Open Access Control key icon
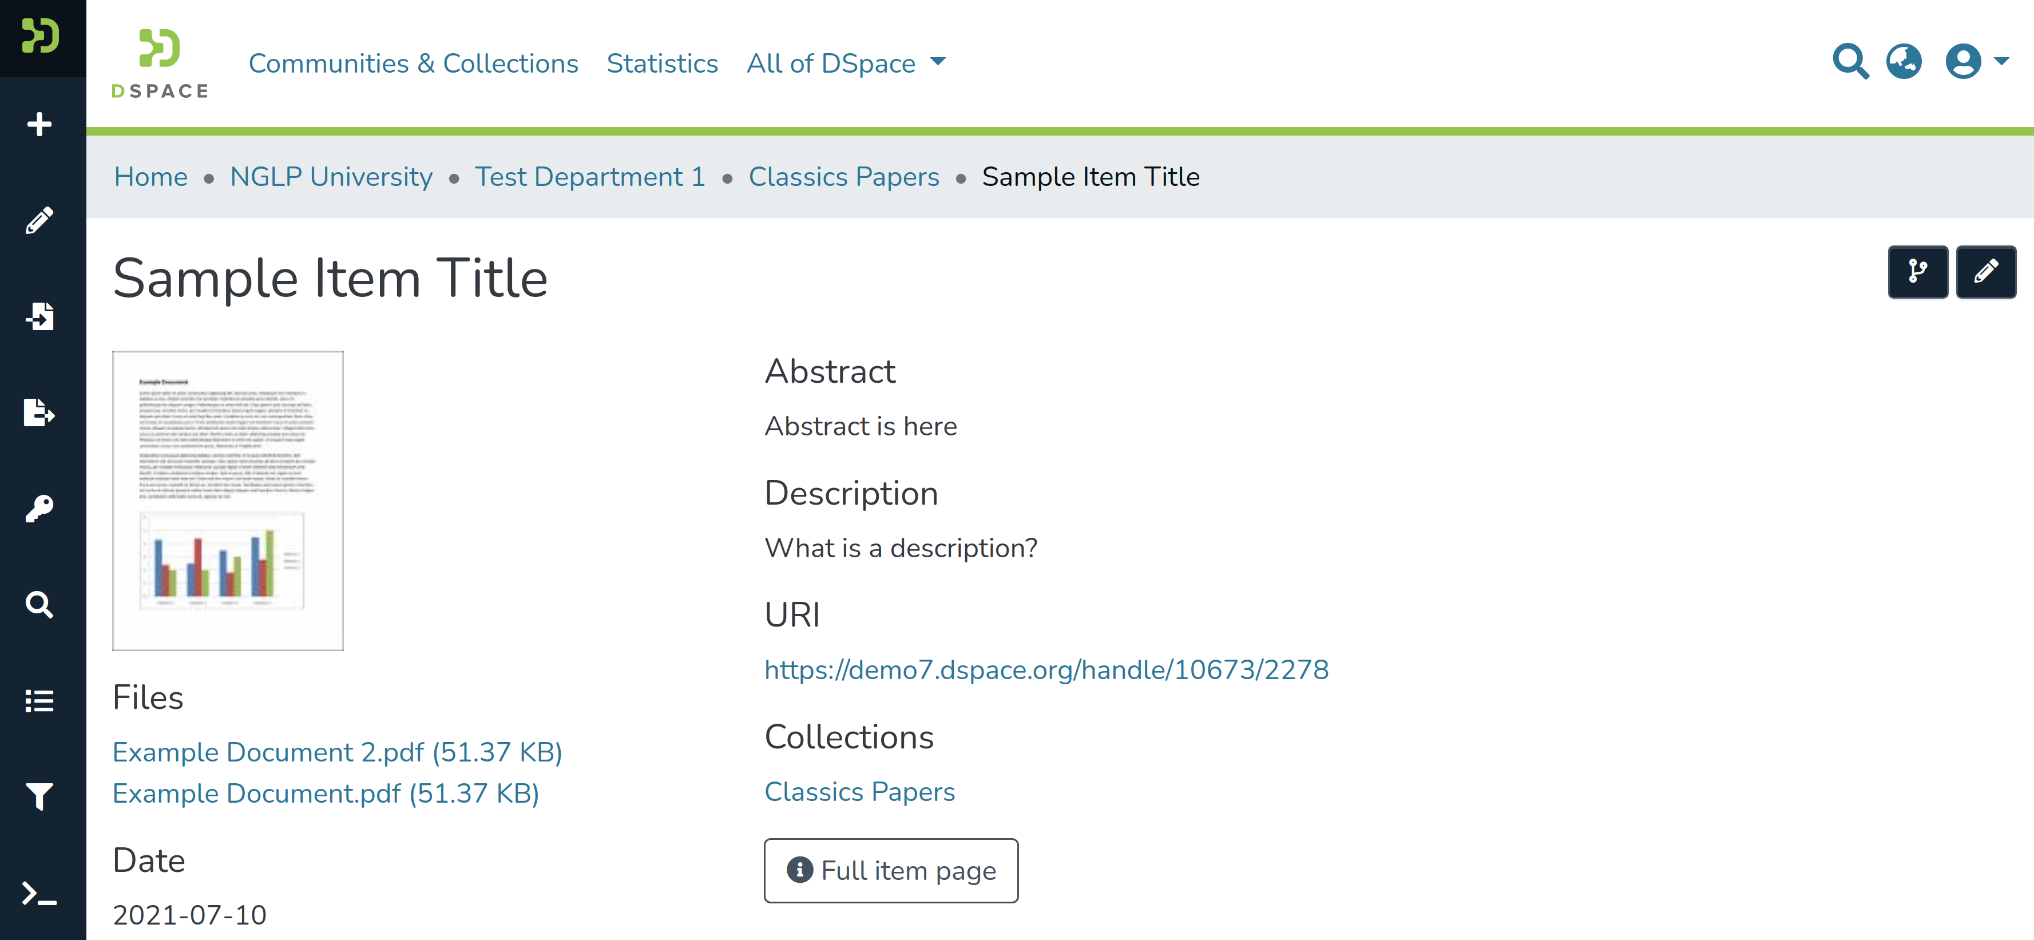Viewport: 2034px width, 940px height. coord(39,508)
